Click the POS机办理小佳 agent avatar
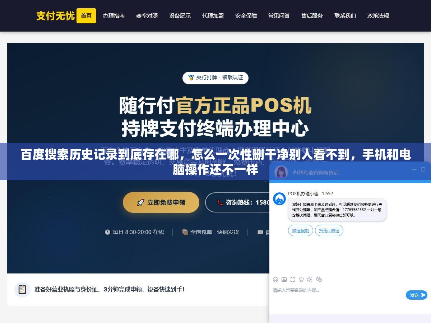This screenshot has width=431, height=323. click(x=279, y=199)
